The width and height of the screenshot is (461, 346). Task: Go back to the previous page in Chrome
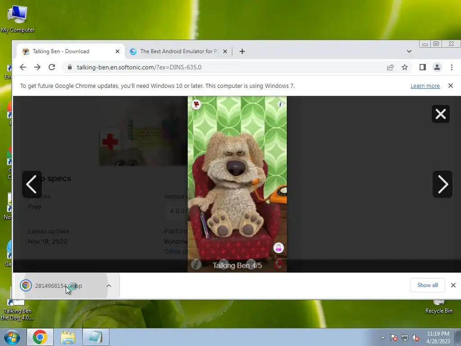click(x=23, y=67)
